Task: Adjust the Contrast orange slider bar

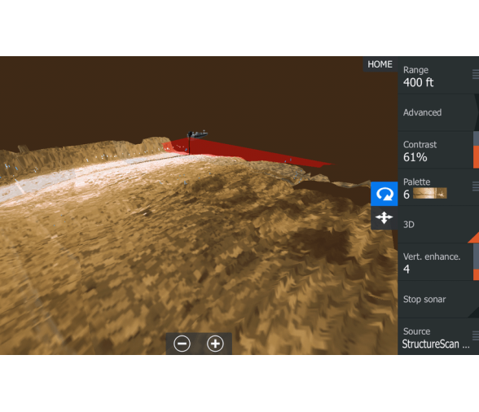Action: click(x=476, y=157)
